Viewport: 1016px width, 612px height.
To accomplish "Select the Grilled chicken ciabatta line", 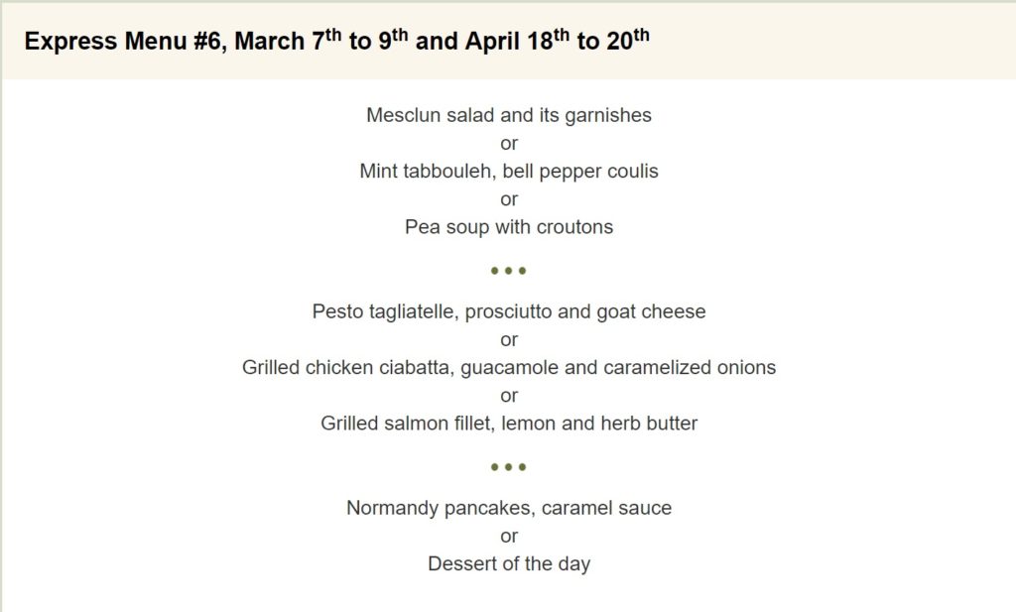I will 509,367.
